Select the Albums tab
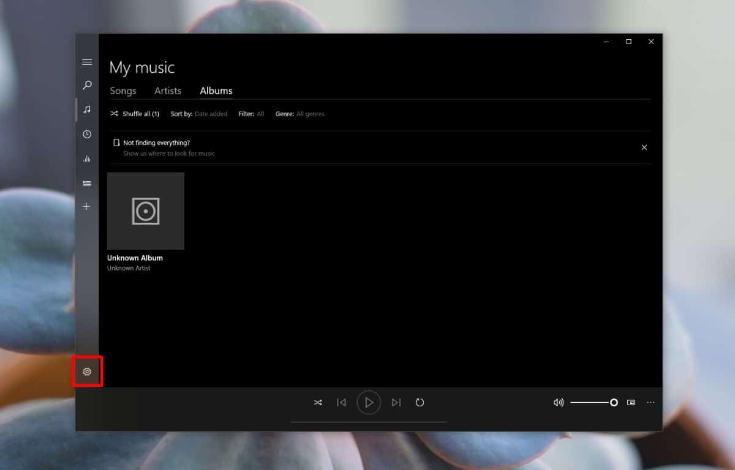 (x=216, y=91)
